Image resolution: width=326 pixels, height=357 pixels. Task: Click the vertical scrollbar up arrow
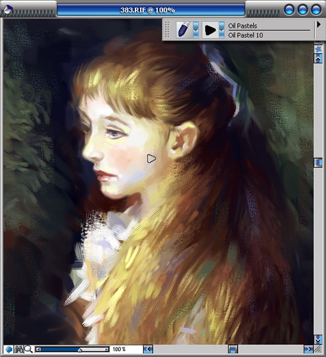[x=318, y=59]
